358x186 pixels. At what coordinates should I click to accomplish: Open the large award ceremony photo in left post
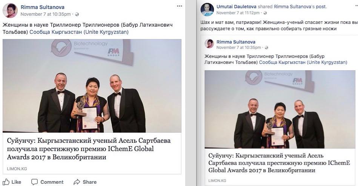(x=92, y=86)
